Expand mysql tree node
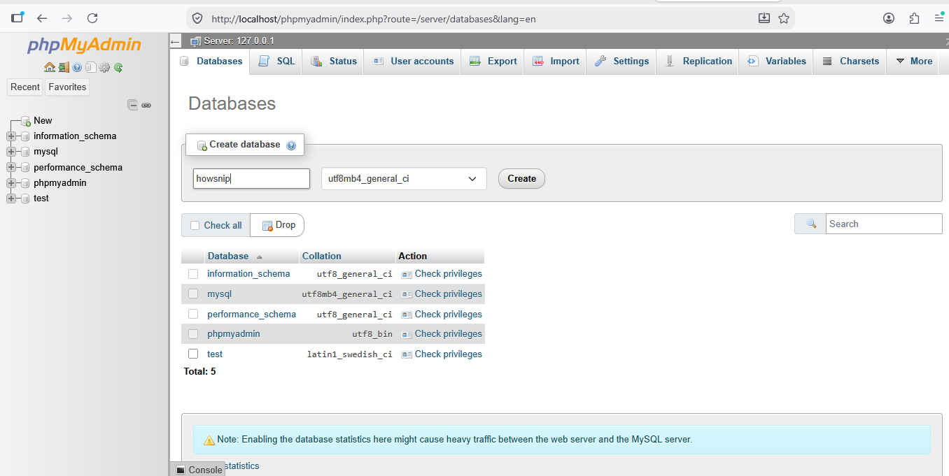 point(11,152)
